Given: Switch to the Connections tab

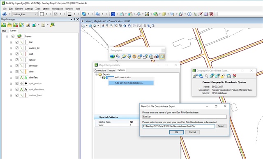Looking at the screenshot, I should [100, 70].
